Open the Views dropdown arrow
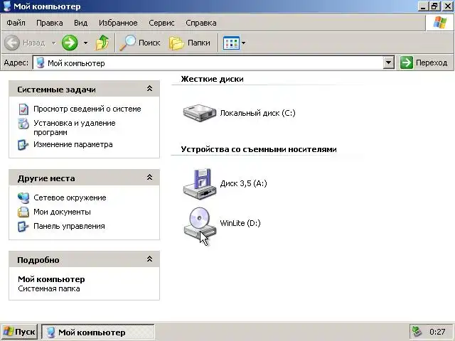455x341 pixels. point(243,43)
